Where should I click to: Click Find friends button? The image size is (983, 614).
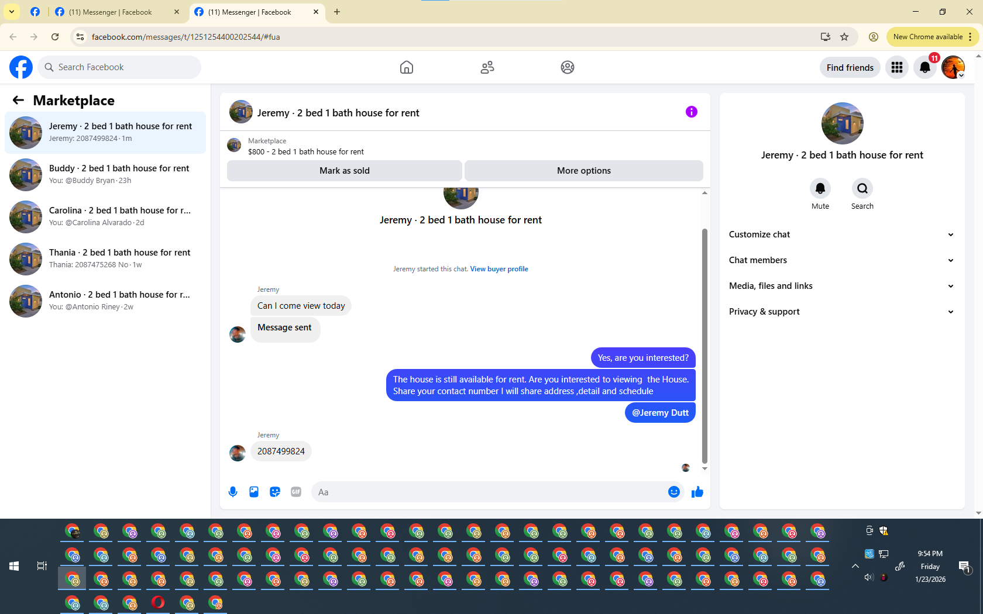(x=850, y=67)
